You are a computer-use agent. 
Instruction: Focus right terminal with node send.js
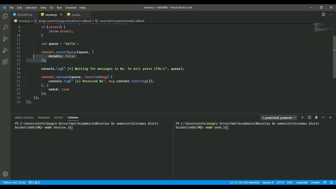(x=254, y=150)
